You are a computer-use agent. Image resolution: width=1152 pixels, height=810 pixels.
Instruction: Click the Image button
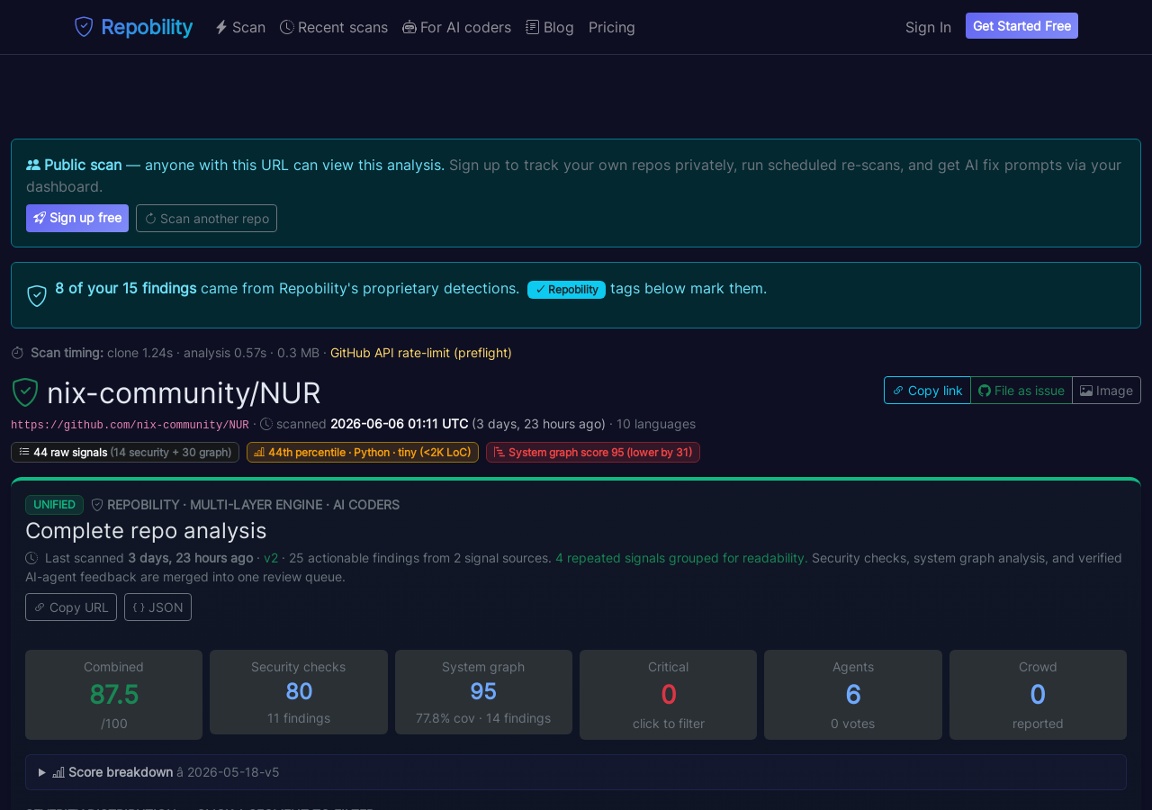(1106, 390)
